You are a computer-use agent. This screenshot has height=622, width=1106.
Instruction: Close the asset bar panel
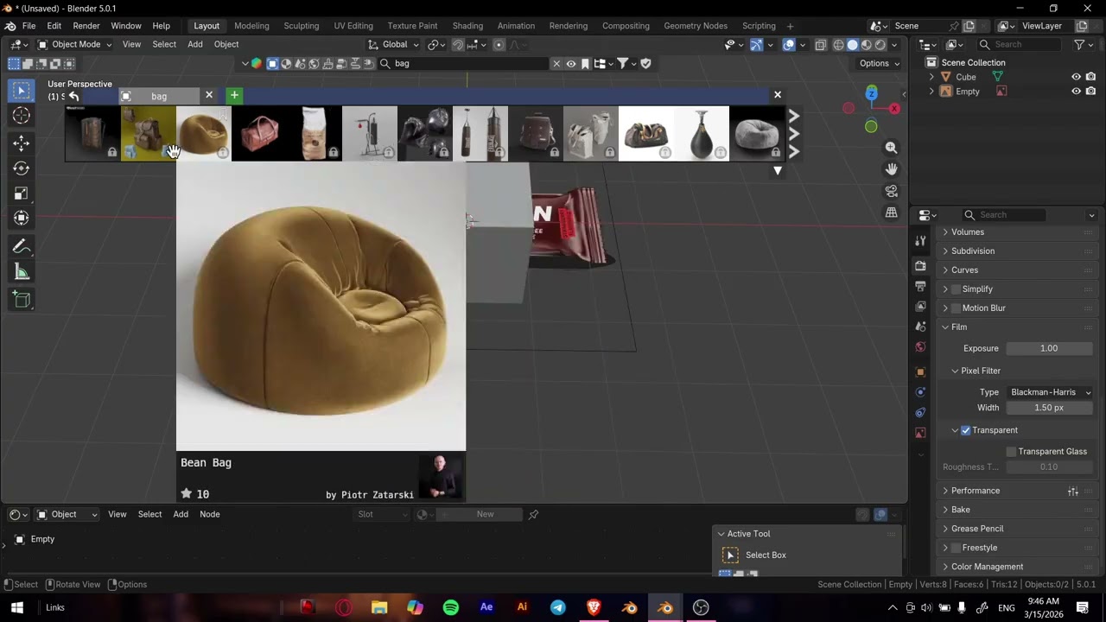(778, 95)
